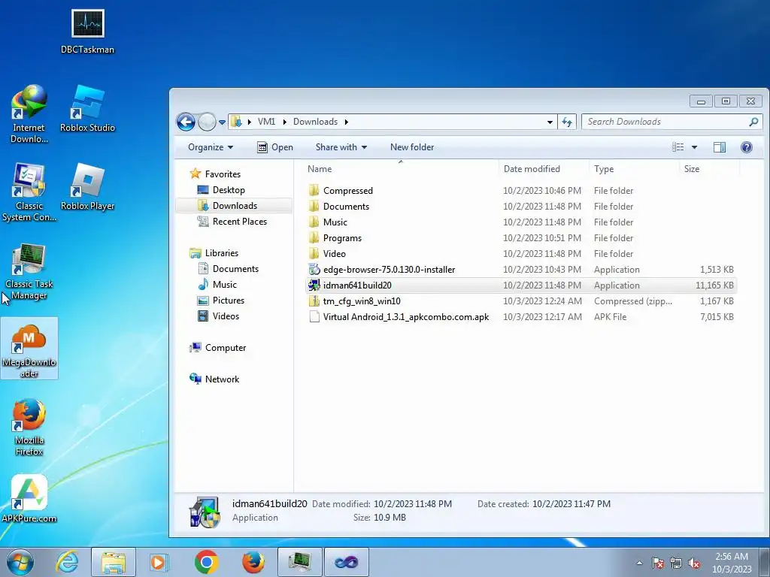Select Network in navigation pane
Image resolution: width=770 pixels, height=577 pixels.
pos(222,379)
